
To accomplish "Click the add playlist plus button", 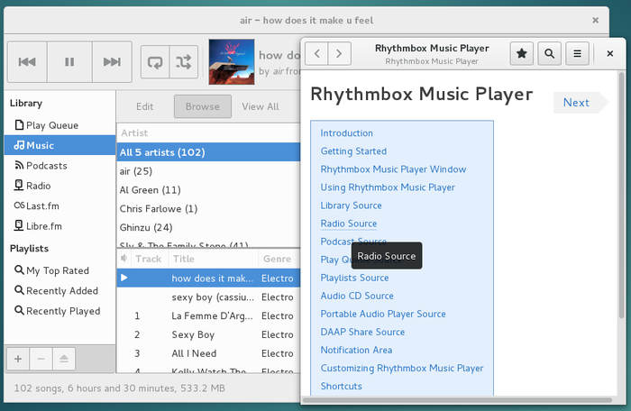I will coord(18,359).
